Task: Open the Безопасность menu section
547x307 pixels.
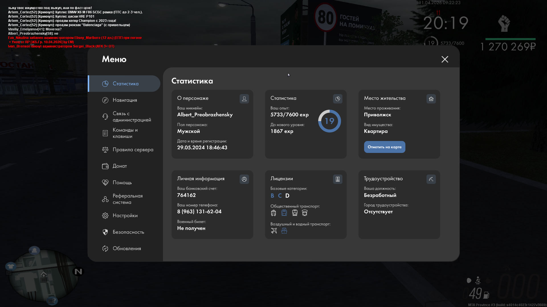Action: 128,232
